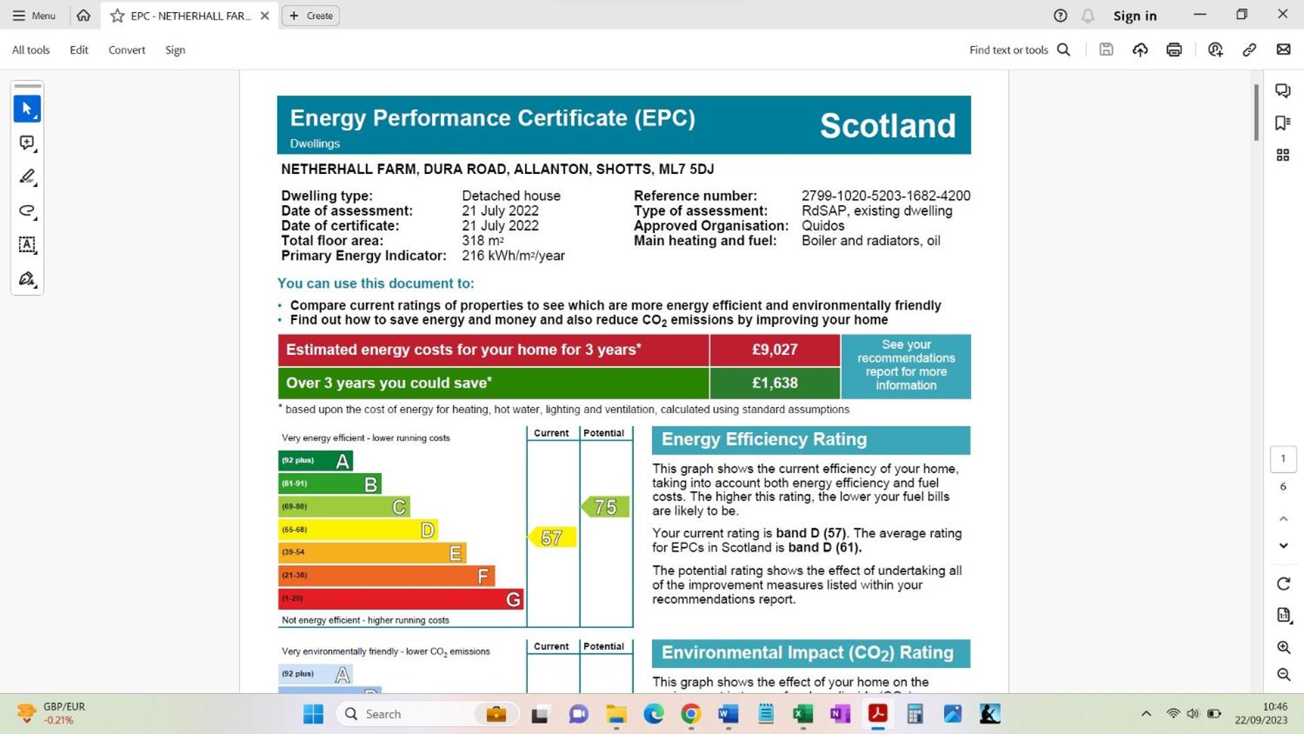The image size is (1304, 734).
Task: Open the fill and sign pen tool
Action: (27, 279)
